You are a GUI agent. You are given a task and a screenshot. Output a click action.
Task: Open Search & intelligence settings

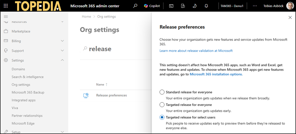(x=27, y=77)
